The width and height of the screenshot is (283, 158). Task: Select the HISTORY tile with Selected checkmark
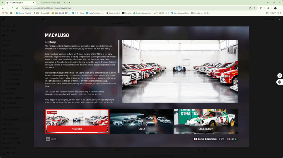click(77, 122)
